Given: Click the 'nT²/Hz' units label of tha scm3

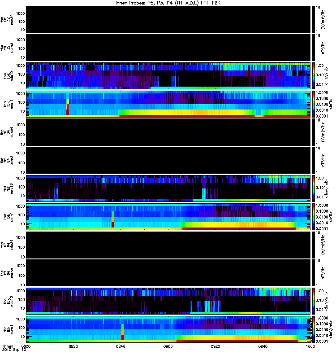Looking at the screenshot, I should point(323,48).
